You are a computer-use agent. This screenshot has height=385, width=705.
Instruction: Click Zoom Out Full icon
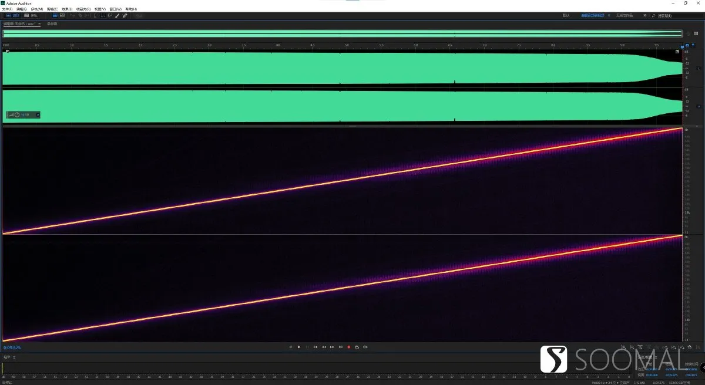point(657,347)
